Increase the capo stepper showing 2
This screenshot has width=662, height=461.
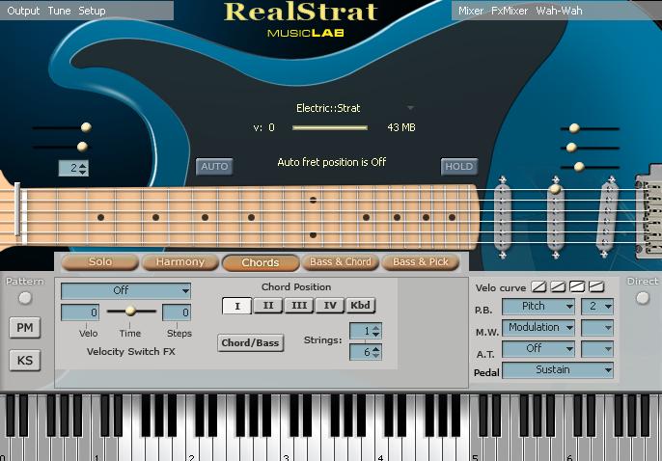83,165
